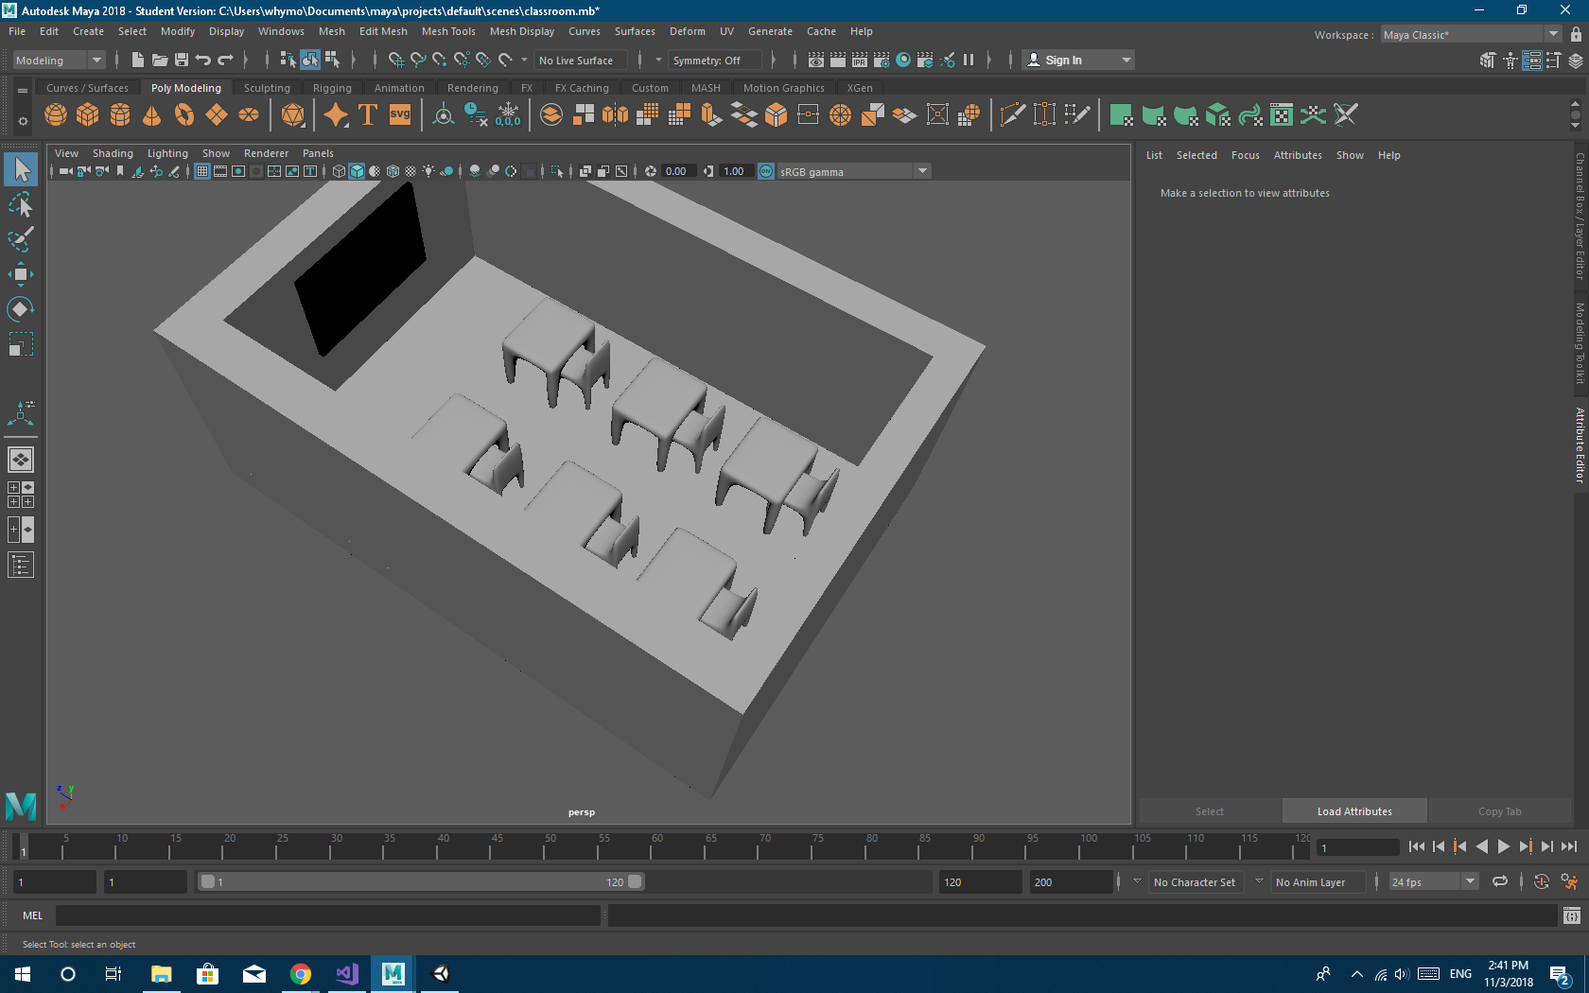
Task: Create polygon type text with T icon
Action: point(368,115)
